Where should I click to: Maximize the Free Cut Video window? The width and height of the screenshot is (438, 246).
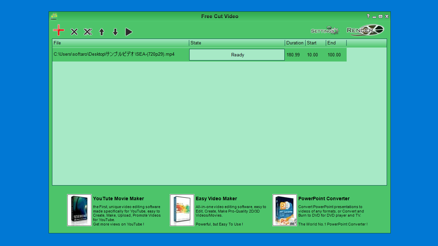[381, 16]
